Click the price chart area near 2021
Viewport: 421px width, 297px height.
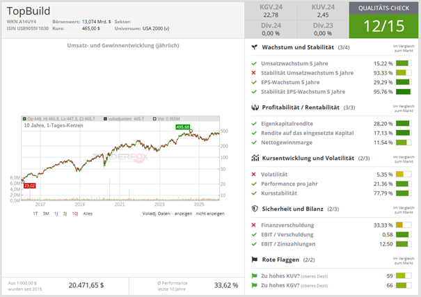pyautogui.click(x=120, y=159)
